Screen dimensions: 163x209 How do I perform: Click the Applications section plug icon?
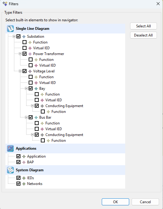tap(10, 148)
